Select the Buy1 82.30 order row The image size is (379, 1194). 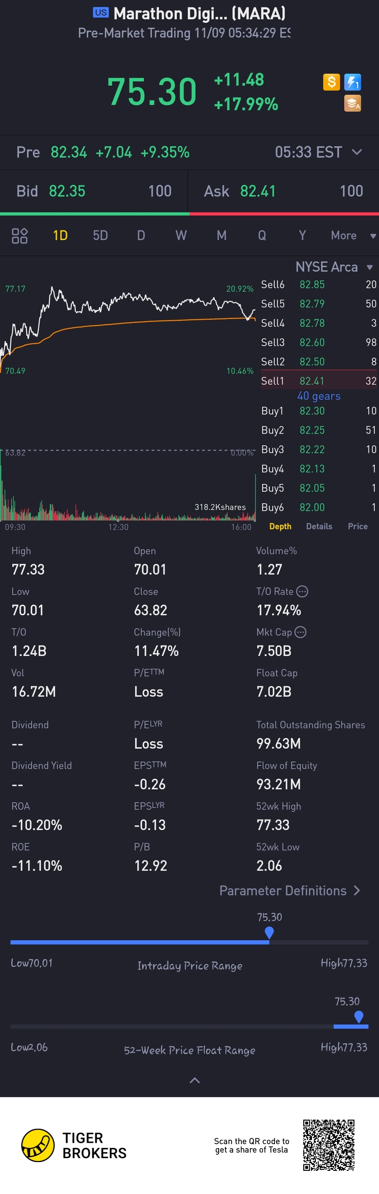(319, 411)
